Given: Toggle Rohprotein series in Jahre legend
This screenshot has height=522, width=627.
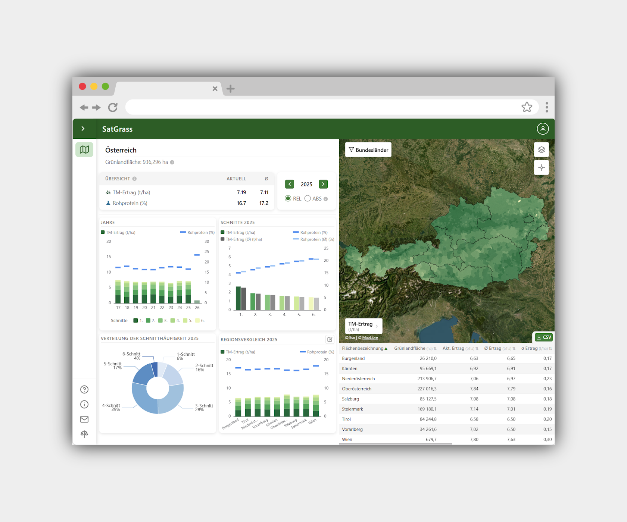Looking at the screenshot, I should [x=197, y=232].
